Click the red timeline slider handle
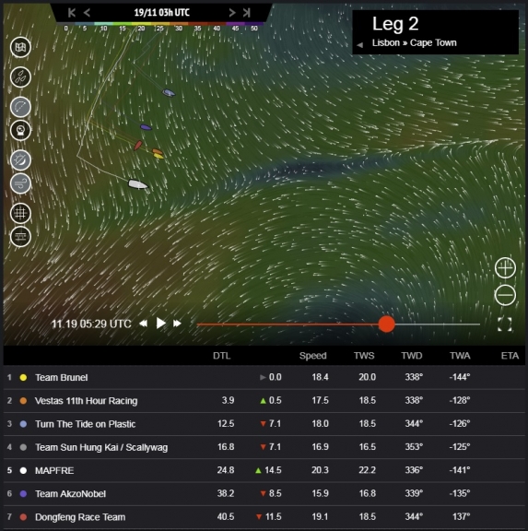This screenshot has width=528, height=531. 386,324
